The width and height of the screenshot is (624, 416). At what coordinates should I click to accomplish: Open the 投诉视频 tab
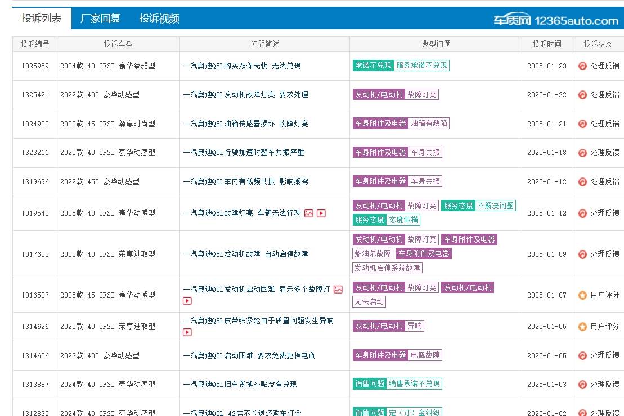click(x=159, y=19)
